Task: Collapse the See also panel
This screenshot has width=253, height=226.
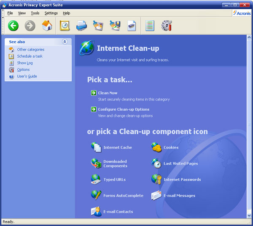Action: 65,42
